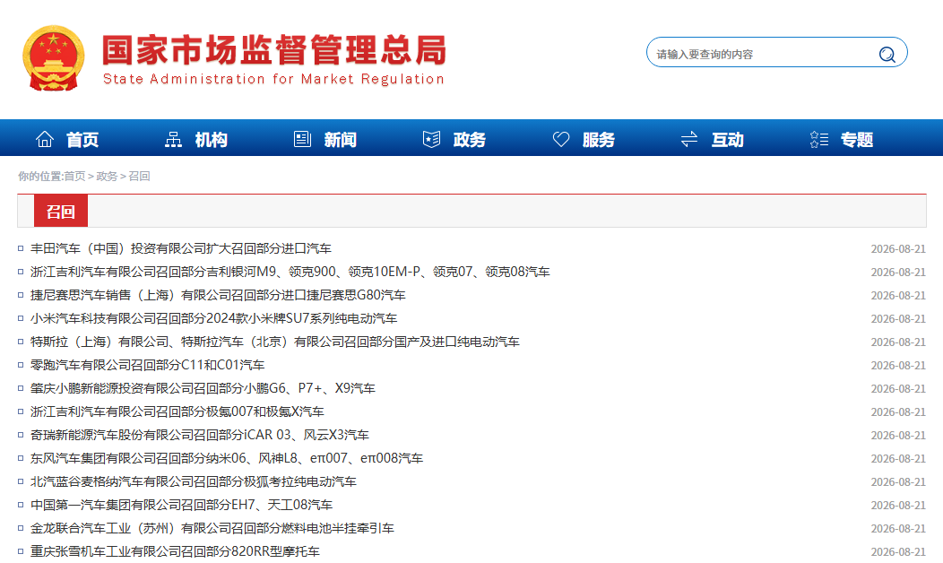Go to 首页 in the breadcrumb

74,177
